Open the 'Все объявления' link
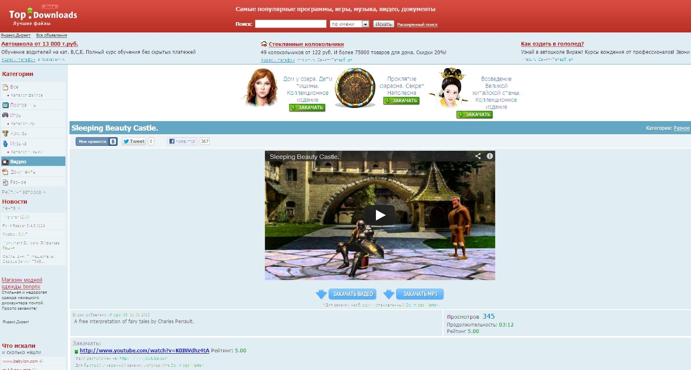691x370 pixels. pos(51,35)
